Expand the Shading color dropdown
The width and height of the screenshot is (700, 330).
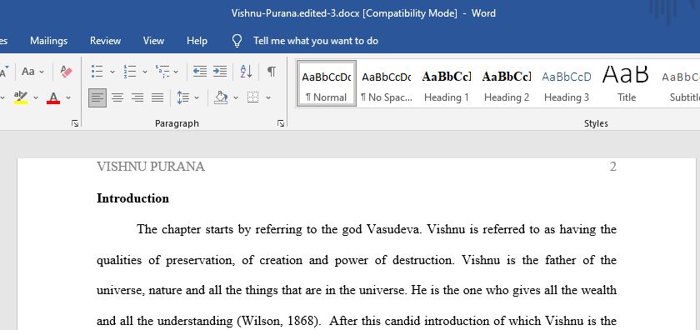pos(236,97)
